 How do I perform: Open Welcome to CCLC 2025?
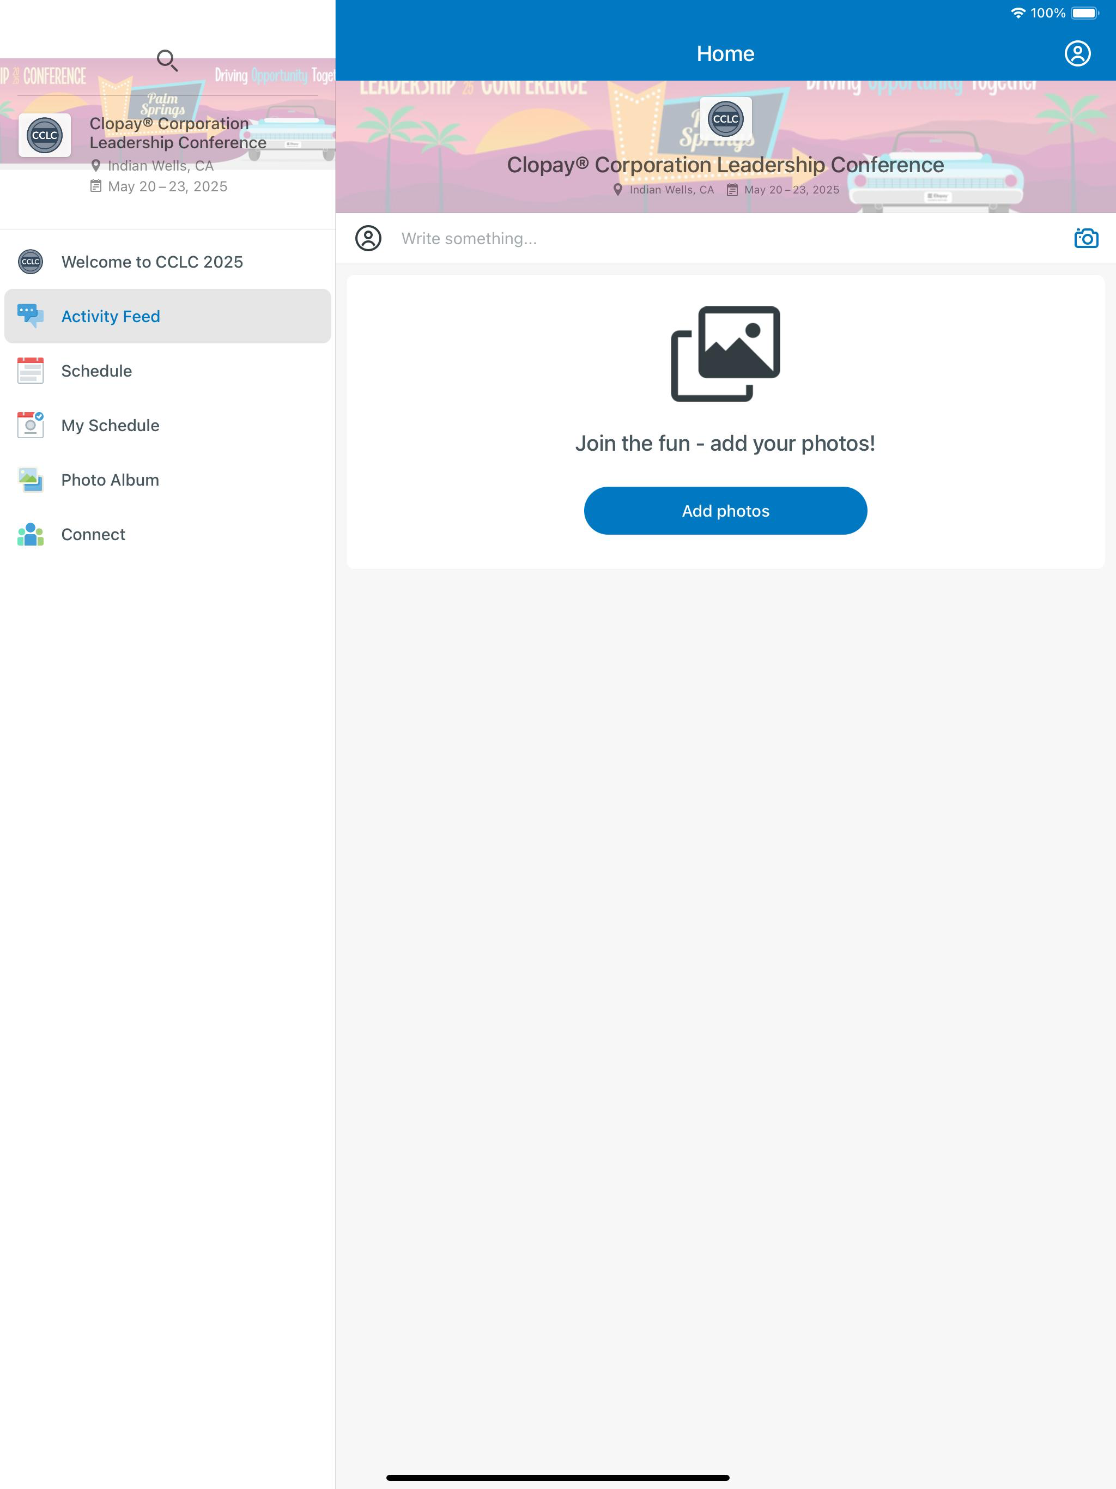[168, 262]
